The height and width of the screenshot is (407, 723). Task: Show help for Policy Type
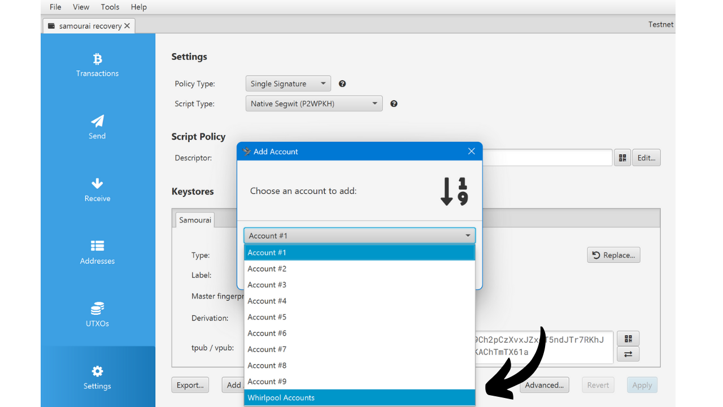point(342,84)
